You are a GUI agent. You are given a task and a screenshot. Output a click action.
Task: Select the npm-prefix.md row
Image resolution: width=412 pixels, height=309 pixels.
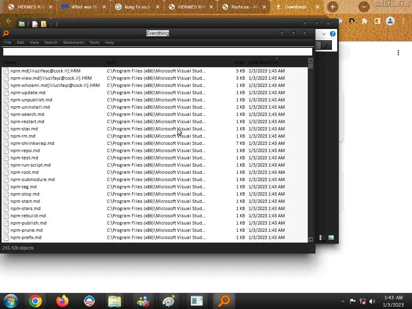(154, 237)
